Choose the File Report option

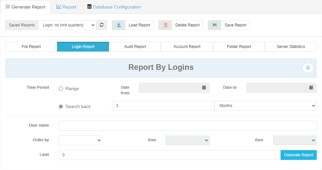coord(31,47)
